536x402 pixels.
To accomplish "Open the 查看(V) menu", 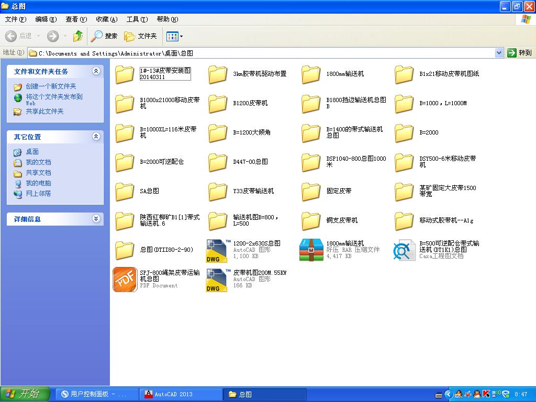I will coord(76,19).
